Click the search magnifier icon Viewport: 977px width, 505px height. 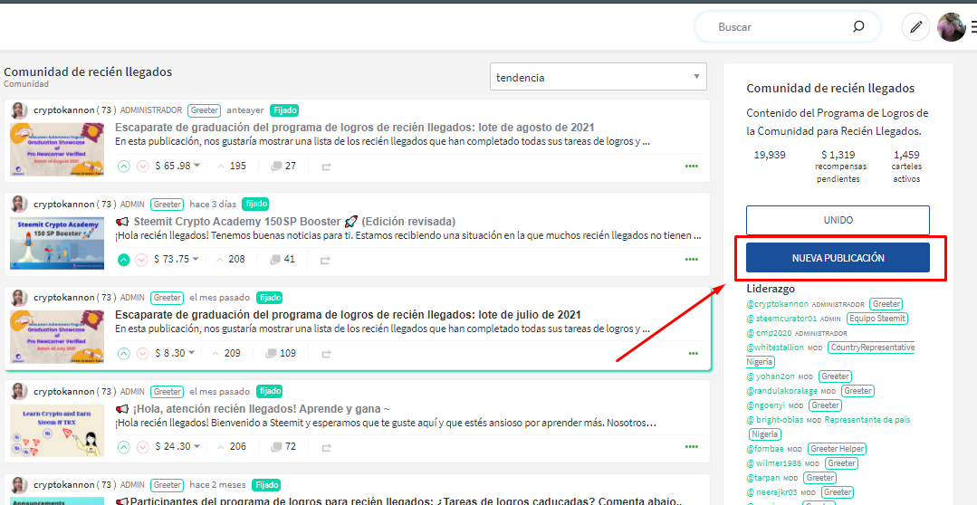[x=858, y=27]
